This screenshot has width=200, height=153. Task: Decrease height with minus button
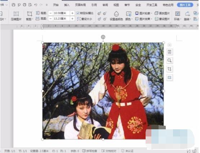(51, 13)
